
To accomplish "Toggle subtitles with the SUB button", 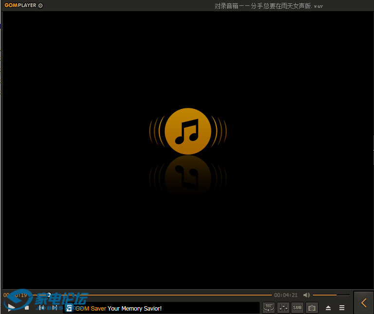I will pos(297,307).
